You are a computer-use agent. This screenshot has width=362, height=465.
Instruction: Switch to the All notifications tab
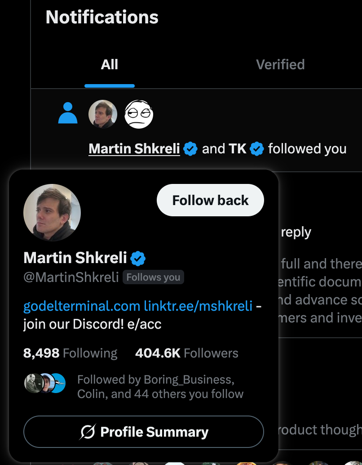[110, 64]
